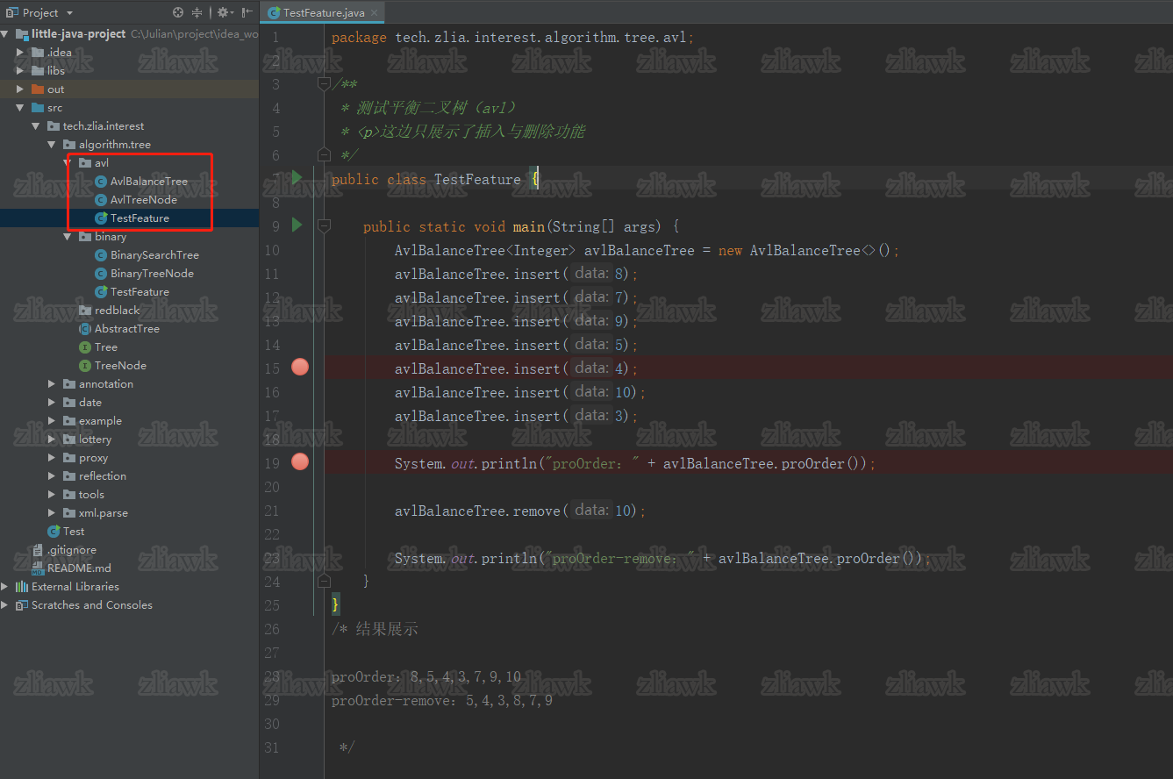
Task: Click the class name TestFeature in line 7
Action: (x=477, y=179)
